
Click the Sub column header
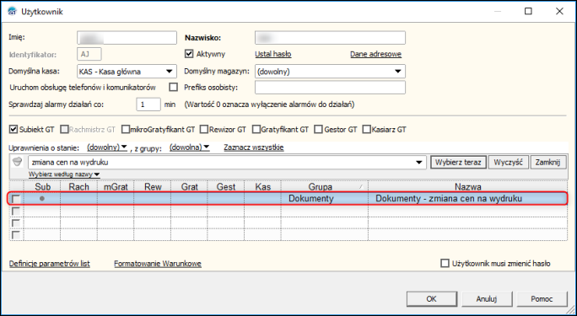tap(42, 187)
